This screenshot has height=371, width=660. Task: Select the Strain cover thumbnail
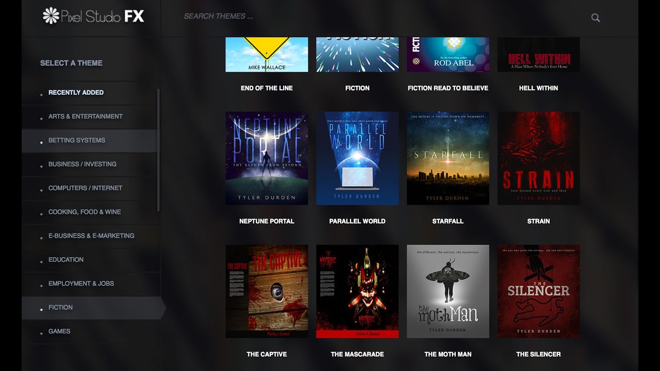click(x=539, y=158)
